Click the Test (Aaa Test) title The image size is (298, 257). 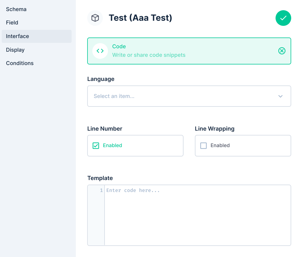[140, 18]
